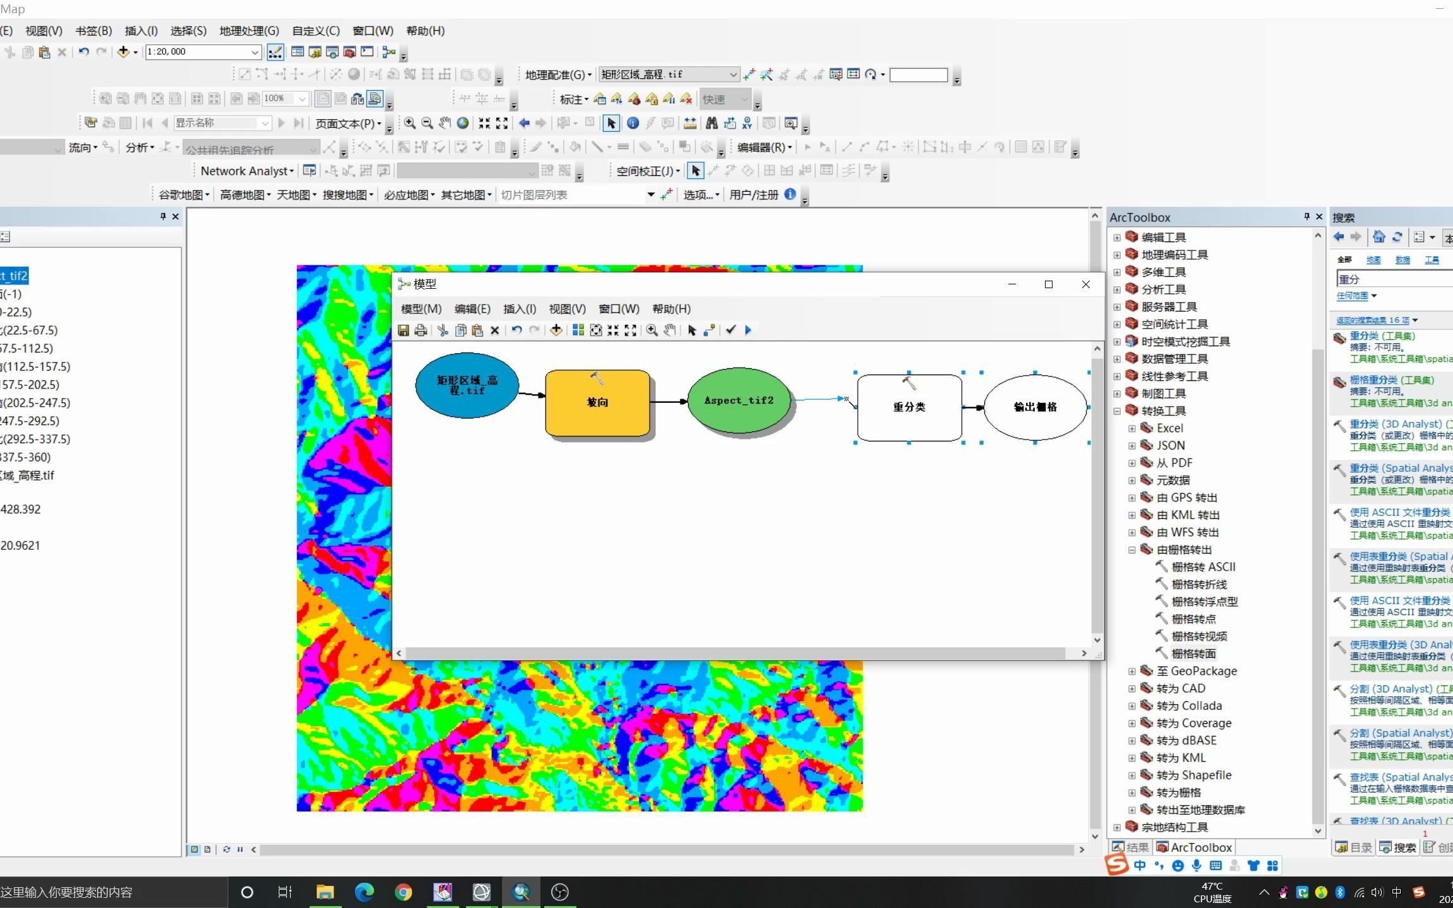Validate the entire model with the checkmark icon
1453x908 pixels.
tap(730, 330)
